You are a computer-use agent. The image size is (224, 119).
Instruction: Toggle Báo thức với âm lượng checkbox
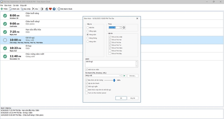(87, 80)
